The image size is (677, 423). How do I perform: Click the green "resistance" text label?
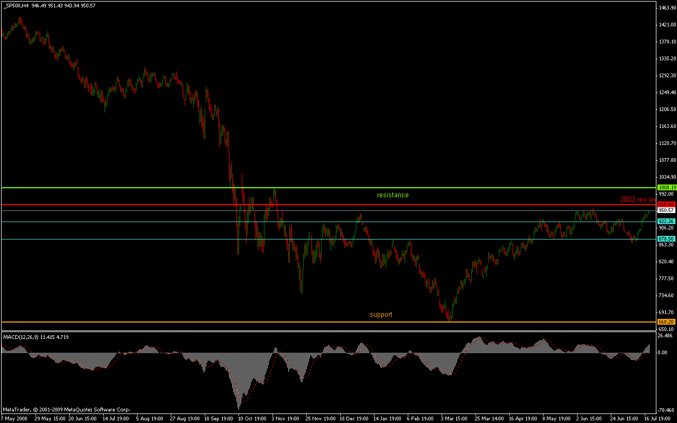[392, 195]
